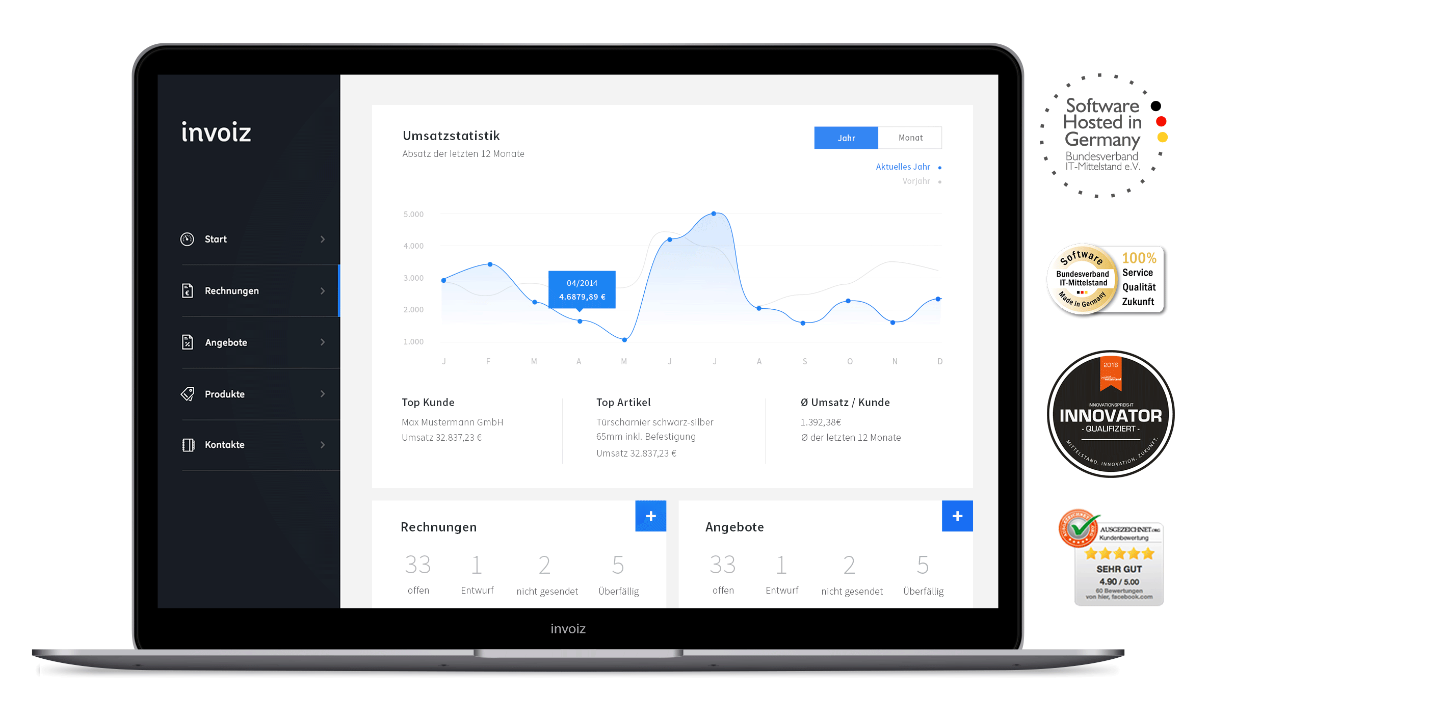Screen dimensions: 1445x722
Task: Click the Jahr tab button
Action: (842, 137)
